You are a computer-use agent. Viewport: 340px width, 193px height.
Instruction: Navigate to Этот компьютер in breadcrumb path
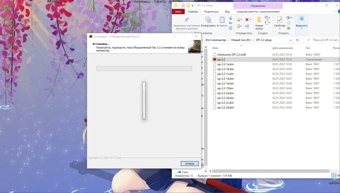pyautogui.click(x=216, y=40)
